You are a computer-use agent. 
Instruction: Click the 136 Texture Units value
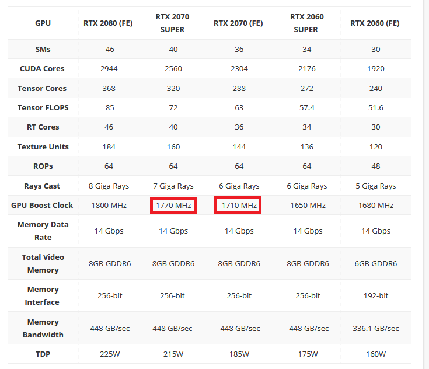point(306,147)
